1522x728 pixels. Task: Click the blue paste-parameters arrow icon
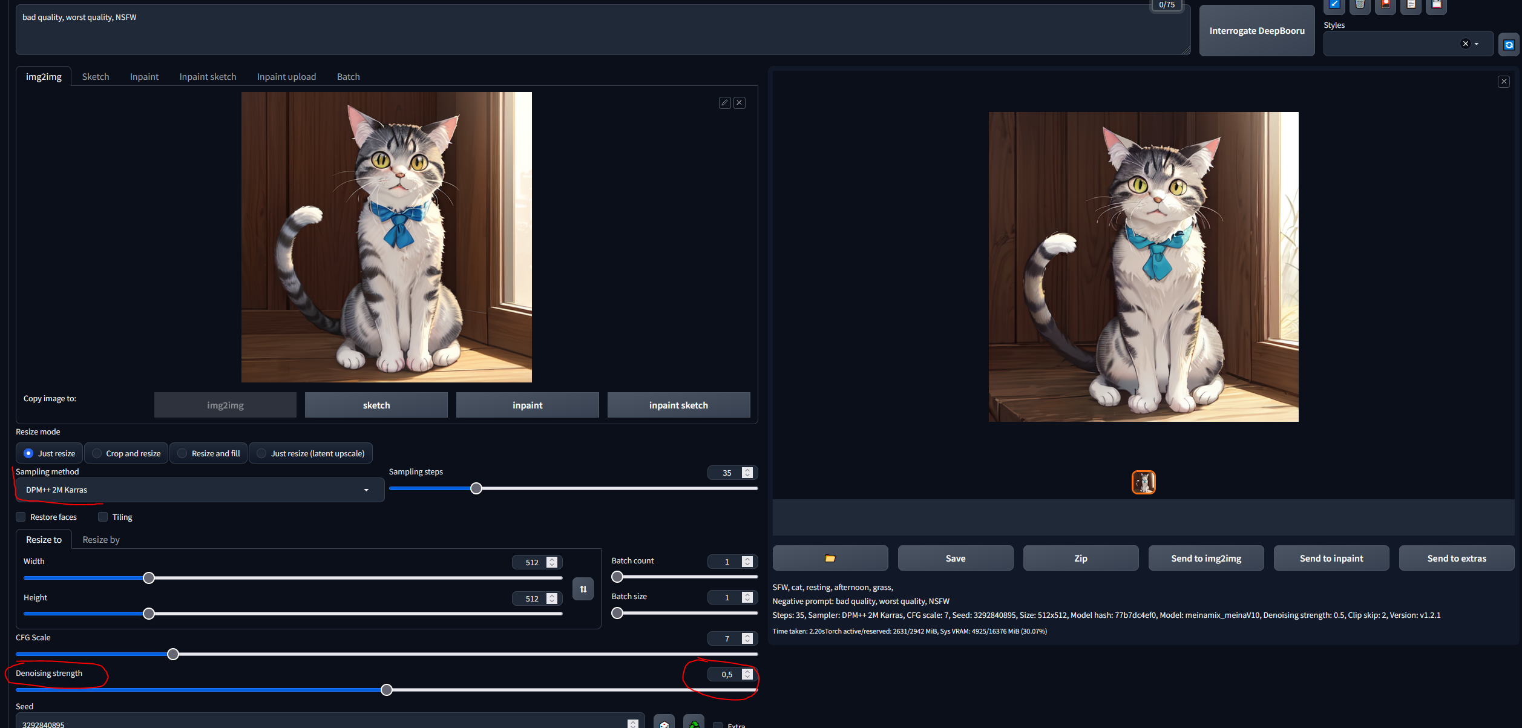tap(1334, 5)
